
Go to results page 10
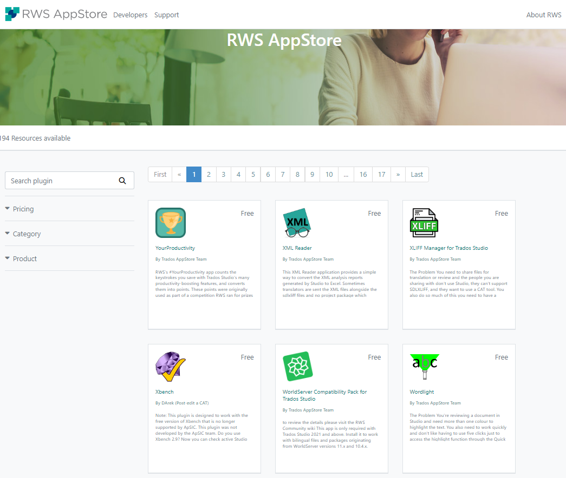pos(329,174)
